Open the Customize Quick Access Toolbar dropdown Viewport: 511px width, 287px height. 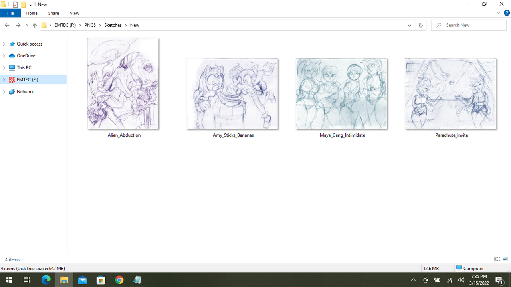click(x=30, y=5)
